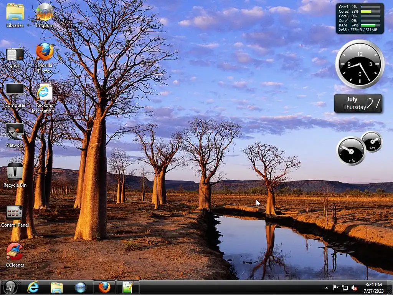Open the Reckons International shortcut
The width and height of the screenshot is (393, 295).
click(45, 98)
